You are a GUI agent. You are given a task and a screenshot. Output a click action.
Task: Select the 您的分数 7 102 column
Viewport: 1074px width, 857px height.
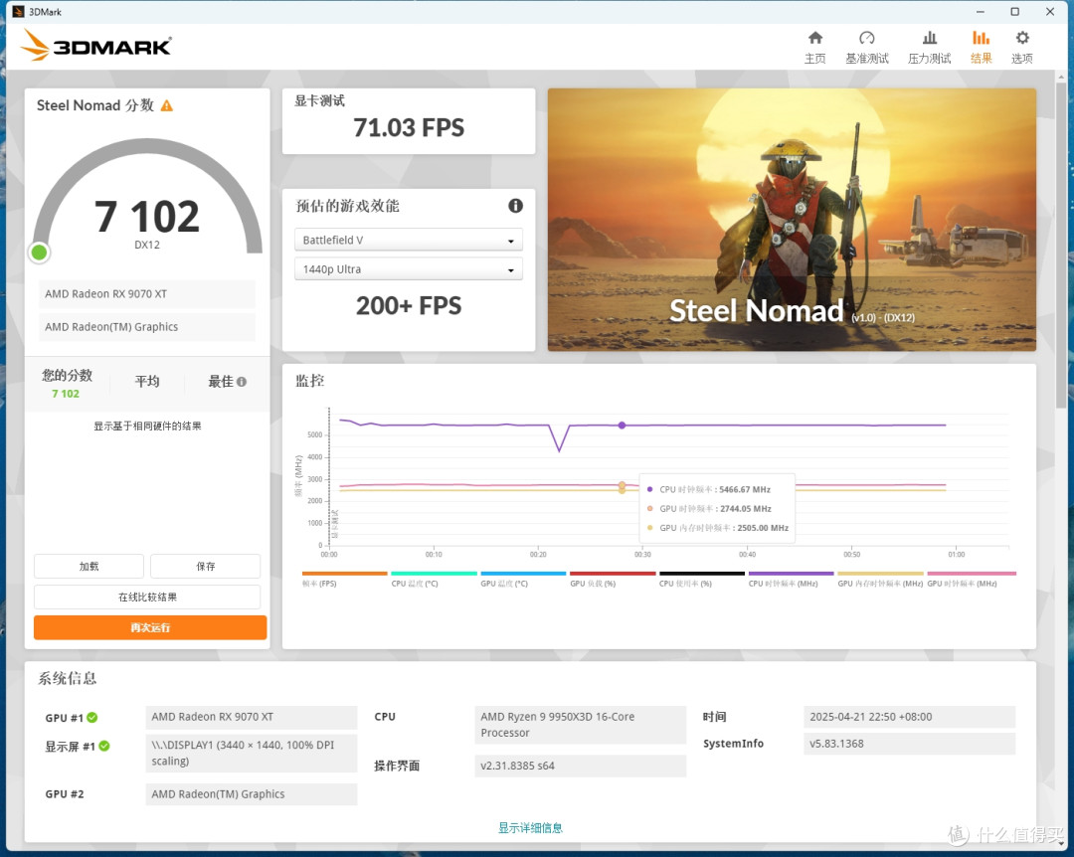point(67,384)
